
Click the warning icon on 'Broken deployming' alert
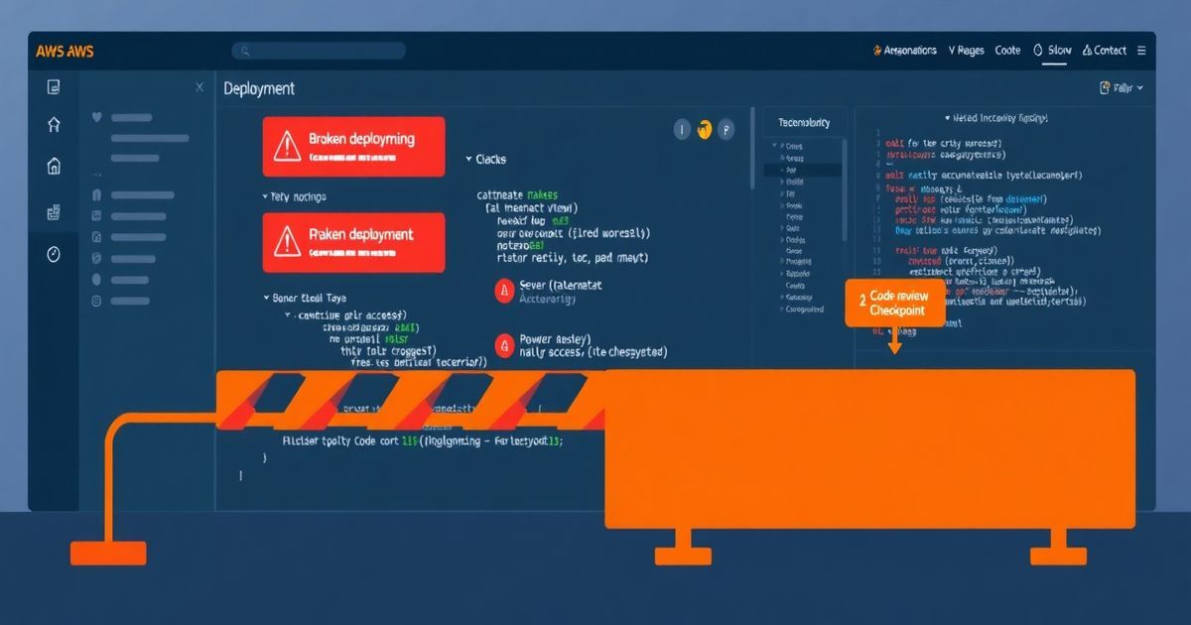[x=287, y=147]
